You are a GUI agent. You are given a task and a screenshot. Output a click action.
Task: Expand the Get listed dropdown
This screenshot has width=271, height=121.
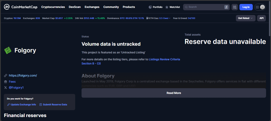click(x=245, y=18)
